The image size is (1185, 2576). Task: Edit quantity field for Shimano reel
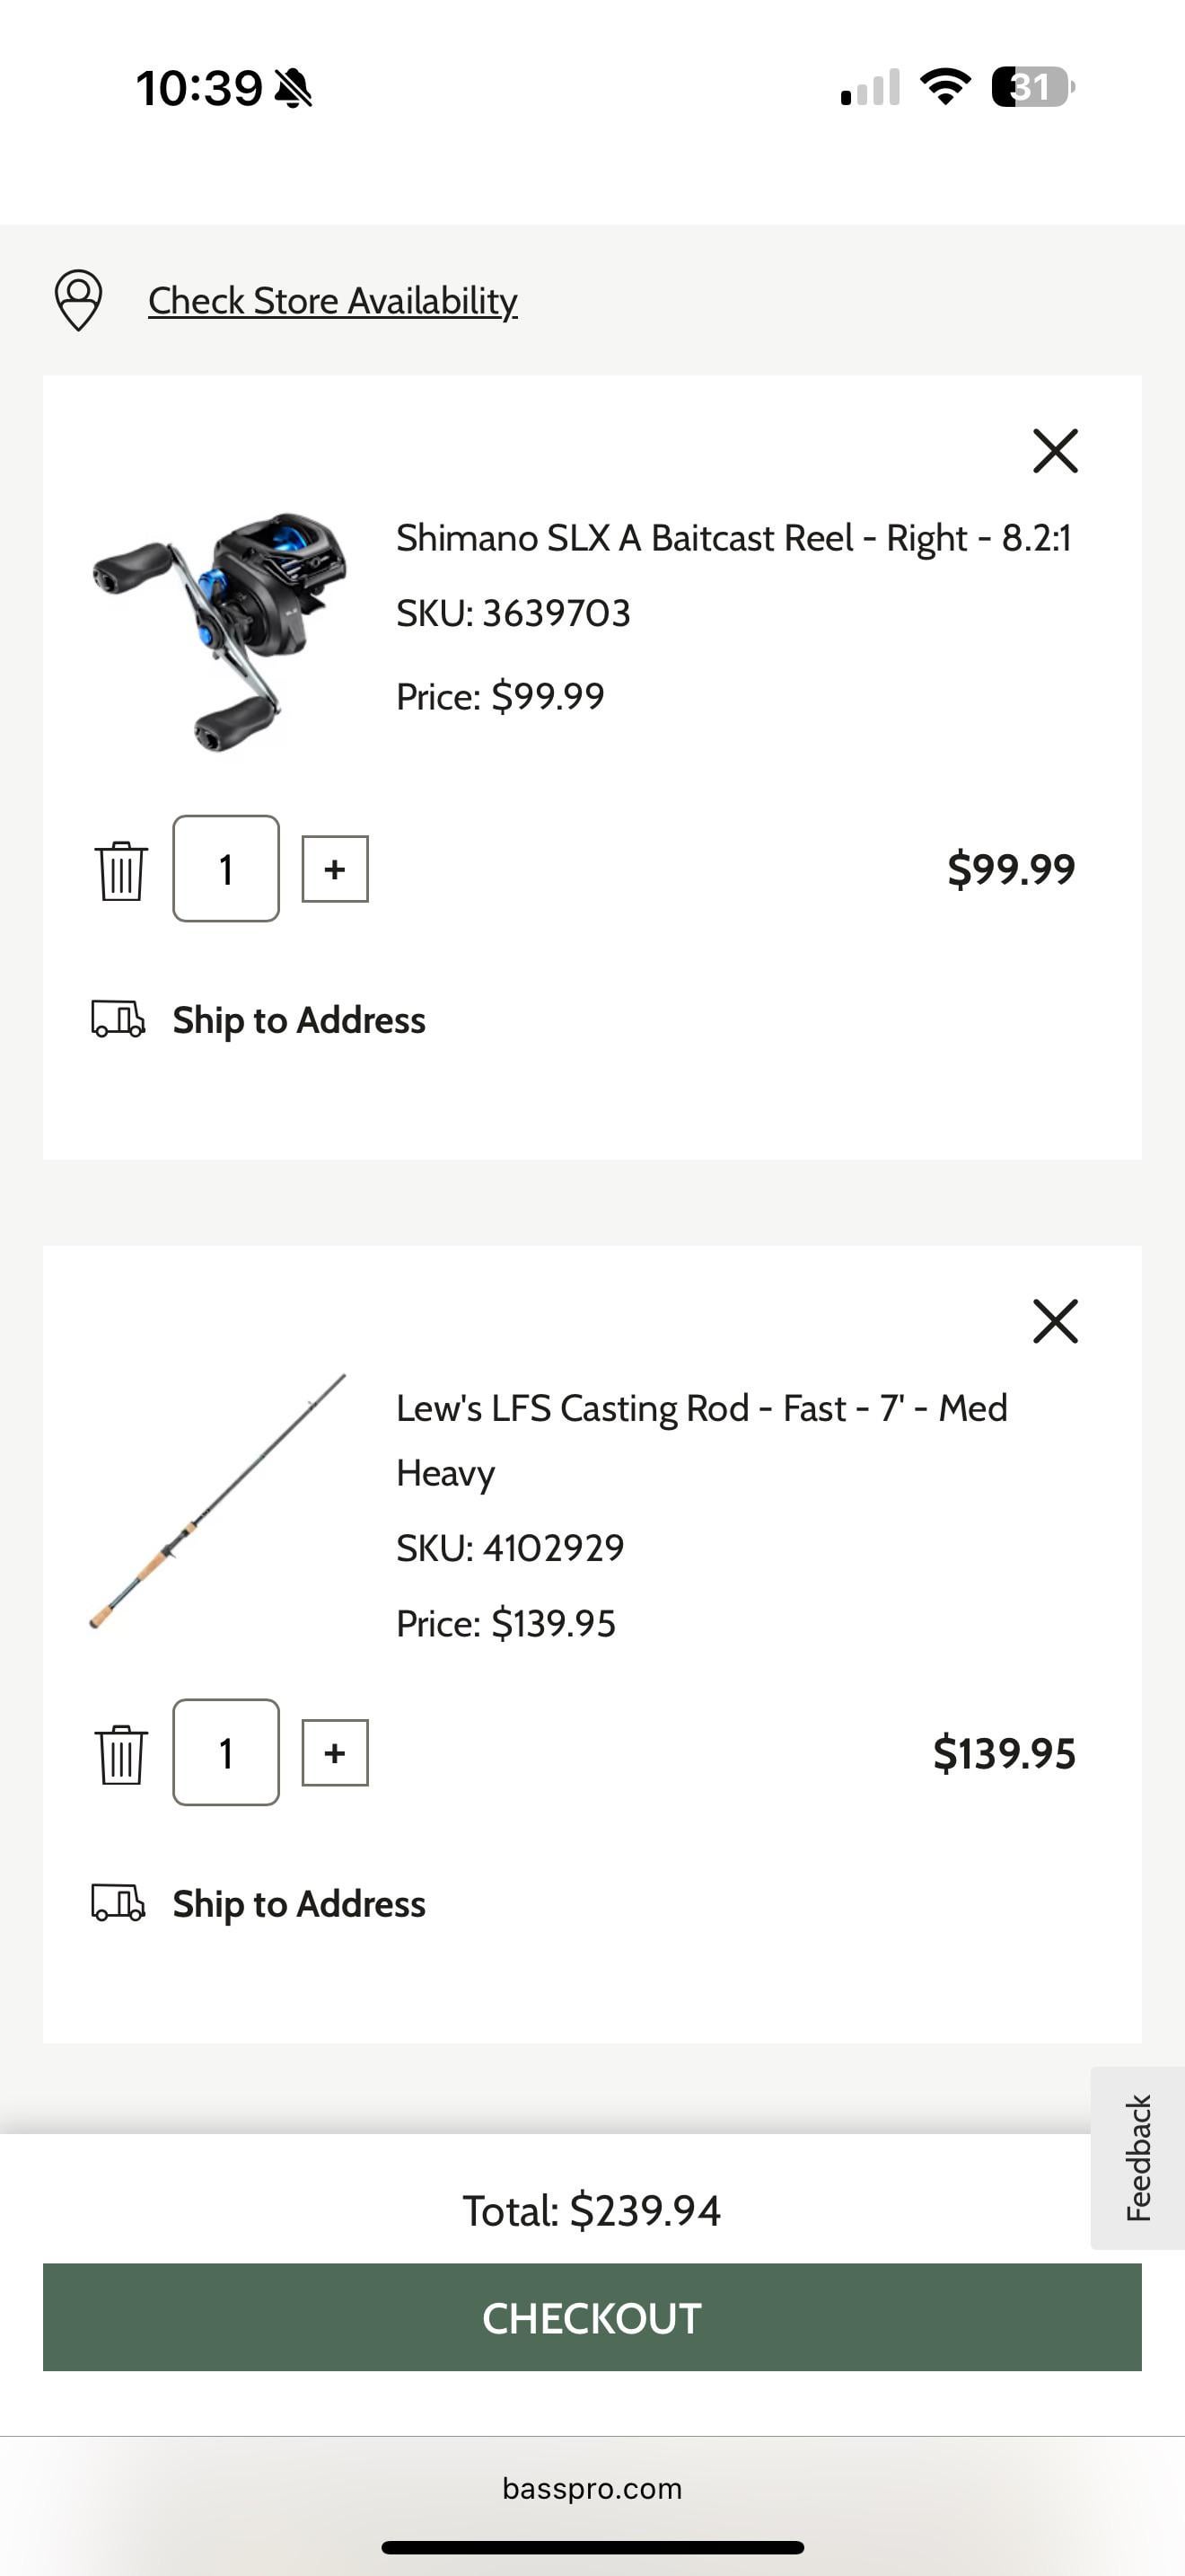click(226, 869)
